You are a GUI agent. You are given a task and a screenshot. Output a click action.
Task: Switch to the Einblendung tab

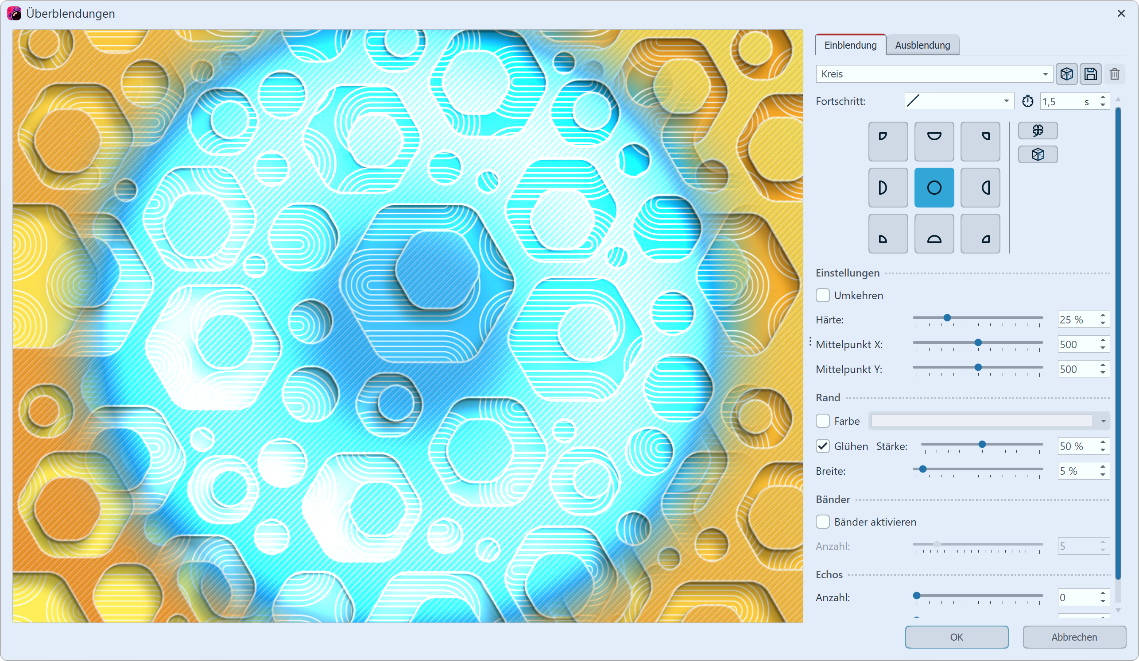tap(850, 45)
